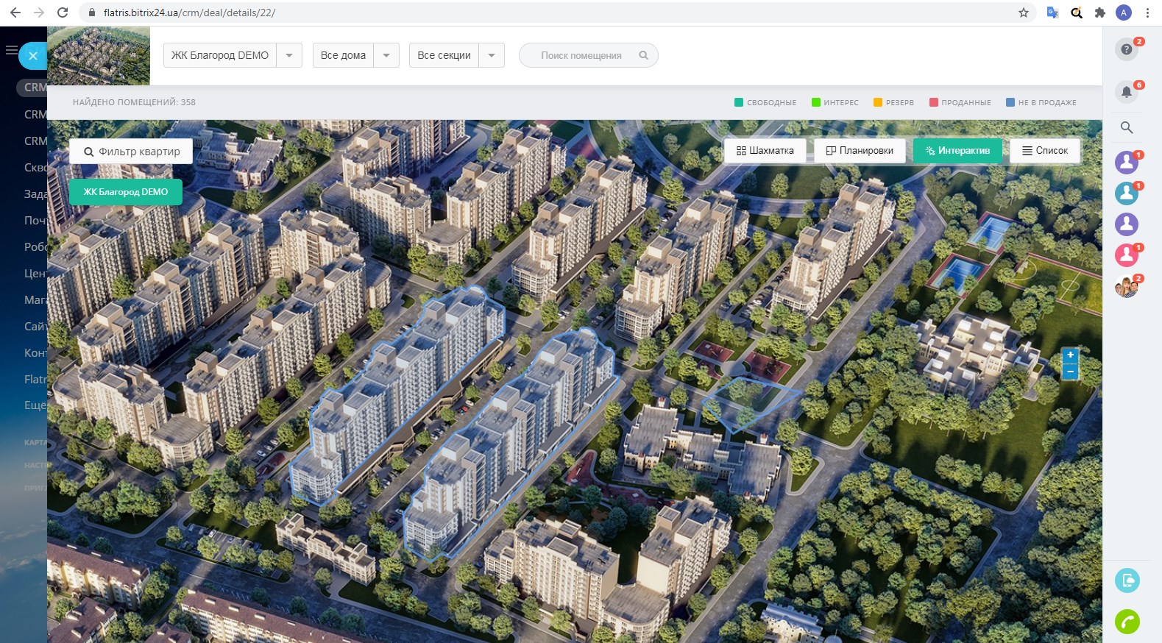Reload the page in browser
Screen dimensions: 1162x643
pyautogui.click(x=63, y=13)
